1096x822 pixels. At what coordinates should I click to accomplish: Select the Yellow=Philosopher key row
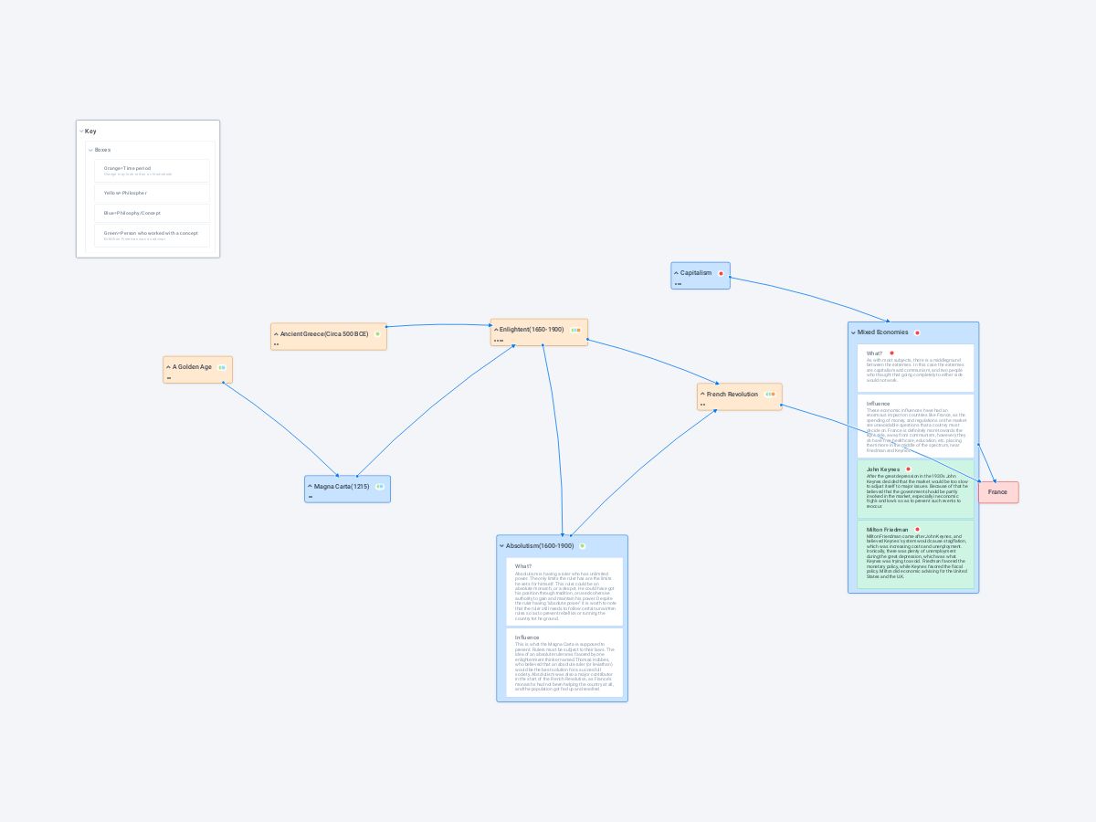click(152, 193)
